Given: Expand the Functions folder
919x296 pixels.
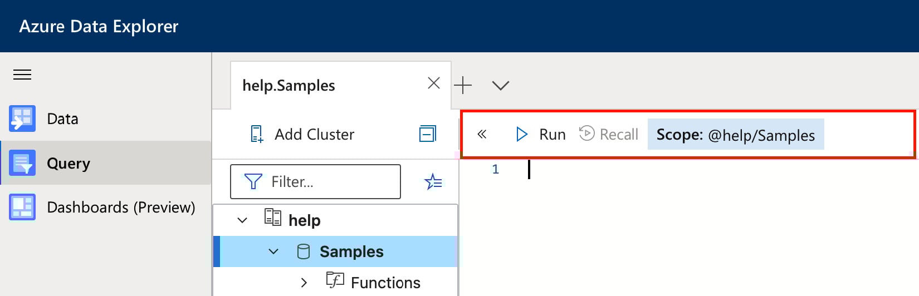Looking at the screenshot, I should click(x=304, y=283).
